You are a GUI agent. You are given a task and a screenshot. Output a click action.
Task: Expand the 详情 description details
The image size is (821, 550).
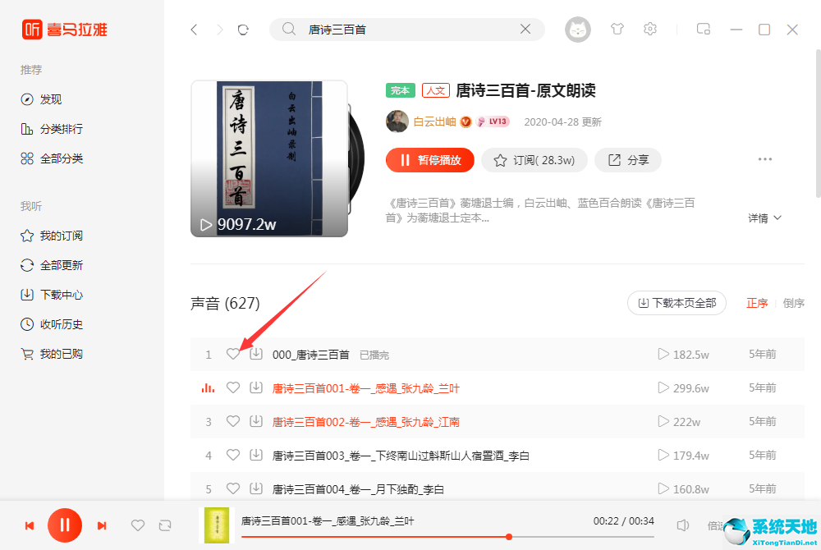pos(764,218)
